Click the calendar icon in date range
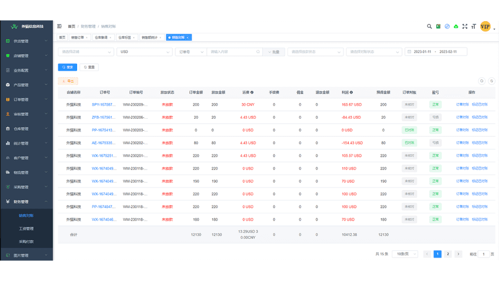This screenshot has height=281, width=499. (410, 52)
